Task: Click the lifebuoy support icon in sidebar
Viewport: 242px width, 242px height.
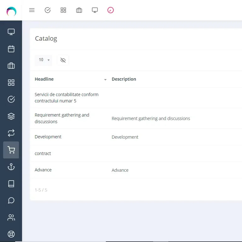Action: coord(11,234)
